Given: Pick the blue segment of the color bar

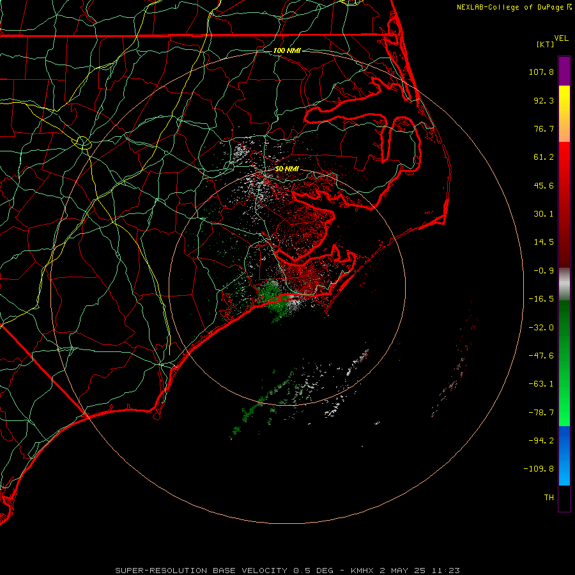Looking at the screenshot, I should (x=564, y=456).
